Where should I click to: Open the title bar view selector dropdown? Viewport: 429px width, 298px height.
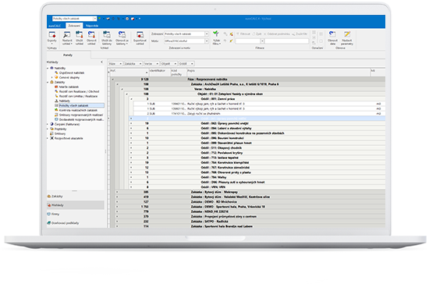tap(94, 19)
